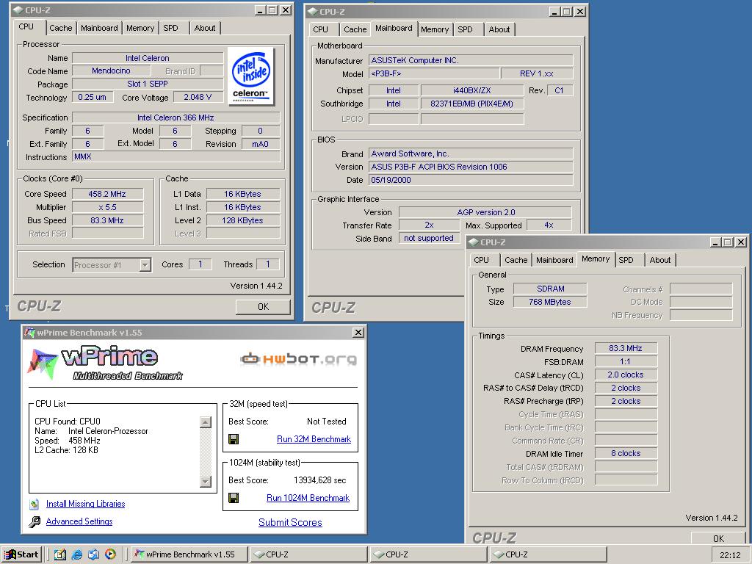The height and width of the screenshot is (564, 752).
Task: Click the BIOS date 05/19/2000 field
Action: 471,180
